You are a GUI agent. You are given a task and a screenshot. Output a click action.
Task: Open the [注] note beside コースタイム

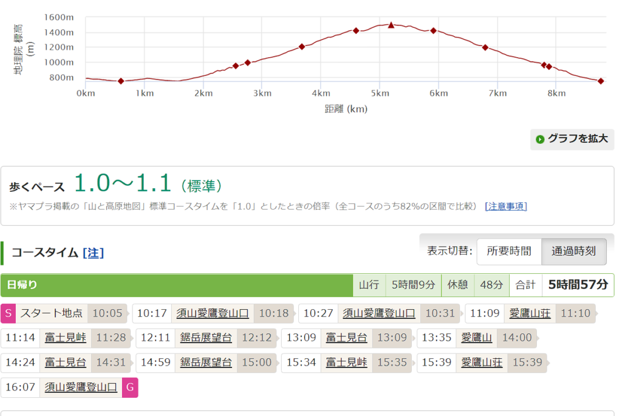tap(93, 253)
